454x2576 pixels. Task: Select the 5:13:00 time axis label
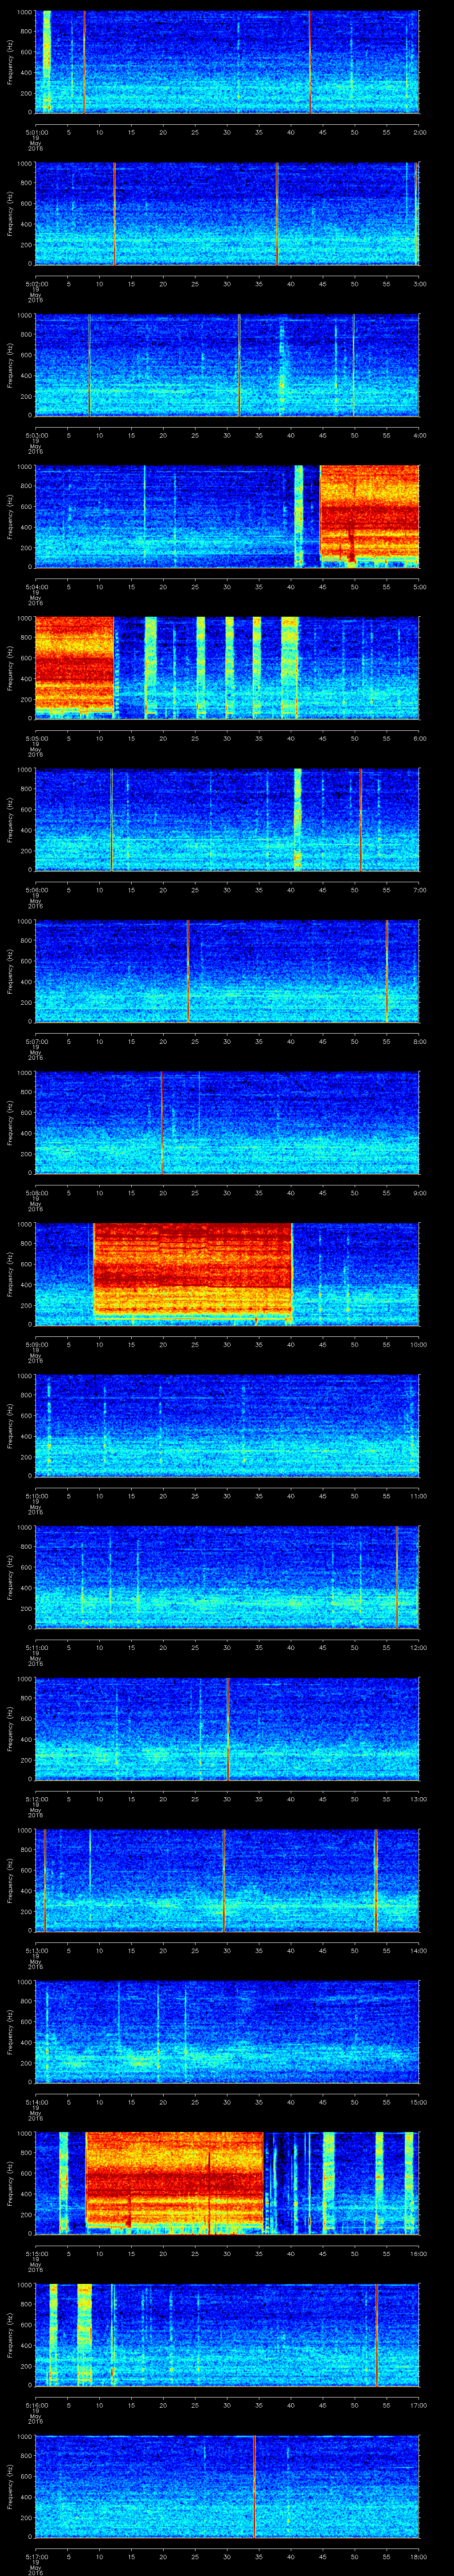(x=36, y=1950)
